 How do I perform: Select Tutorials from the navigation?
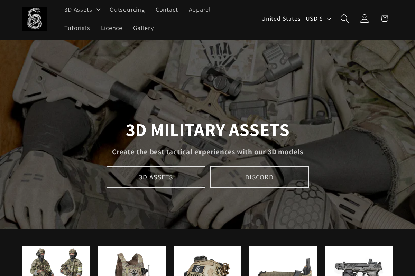coord(77,28)
